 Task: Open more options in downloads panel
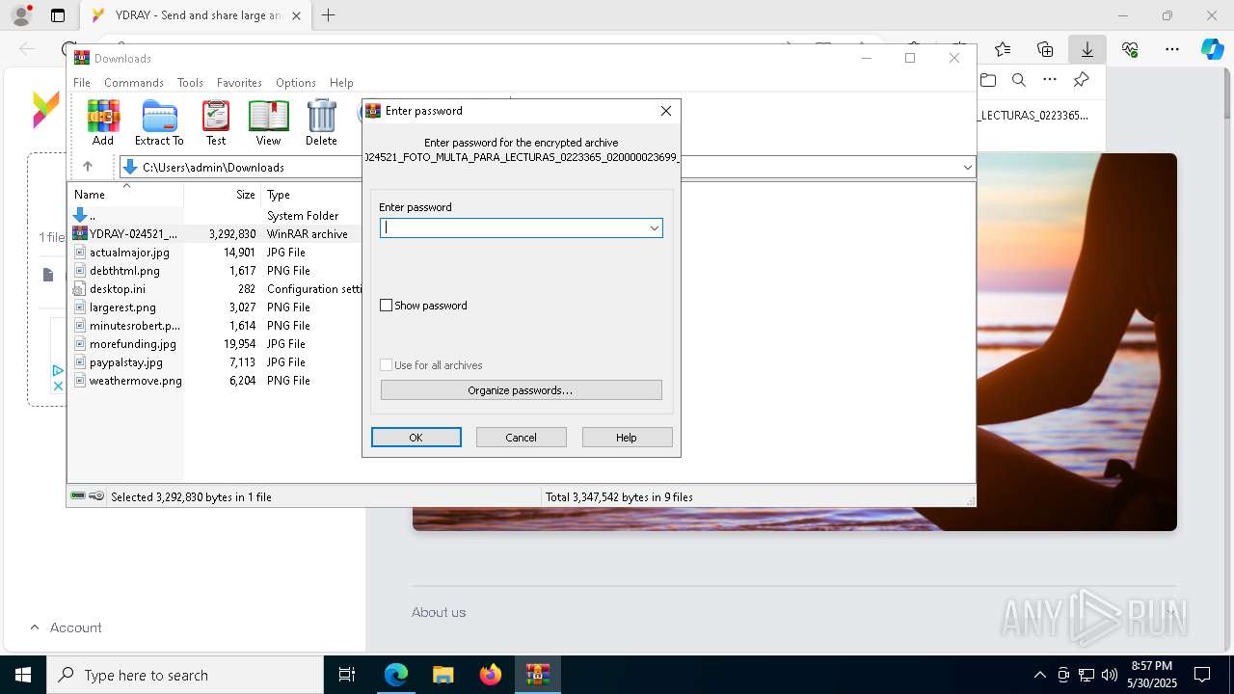pyautogui.click(x=1050, y=80)
